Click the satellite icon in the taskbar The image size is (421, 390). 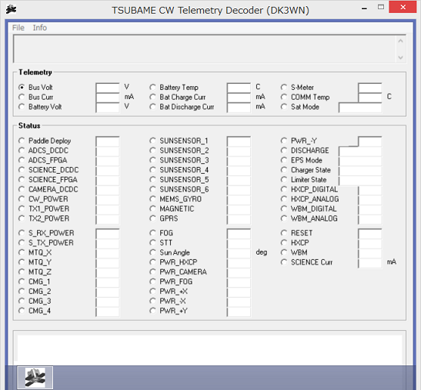(35, 378)
